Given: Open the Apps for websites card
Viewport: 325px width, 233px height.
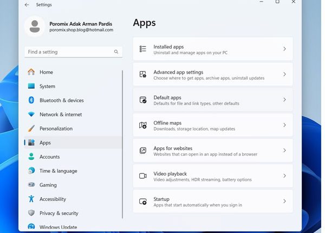Looking at the screenshot, I should coord(213,151).
